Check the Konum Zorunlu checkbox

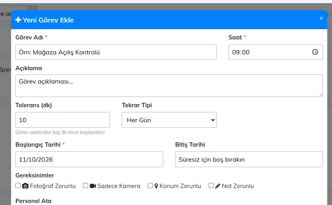point(150,186)
